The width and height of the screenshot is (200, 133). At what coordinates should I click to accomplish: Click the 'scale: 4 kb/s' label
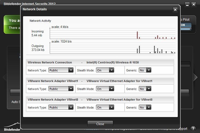tap(60, 27)
